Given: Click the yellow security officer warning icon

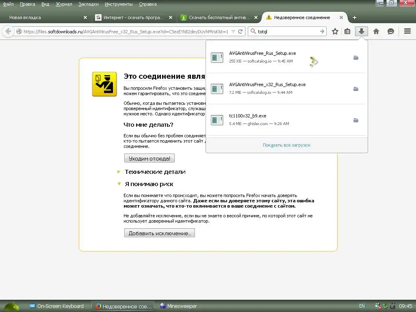Looking at the screenshot, I should (104, 84).
